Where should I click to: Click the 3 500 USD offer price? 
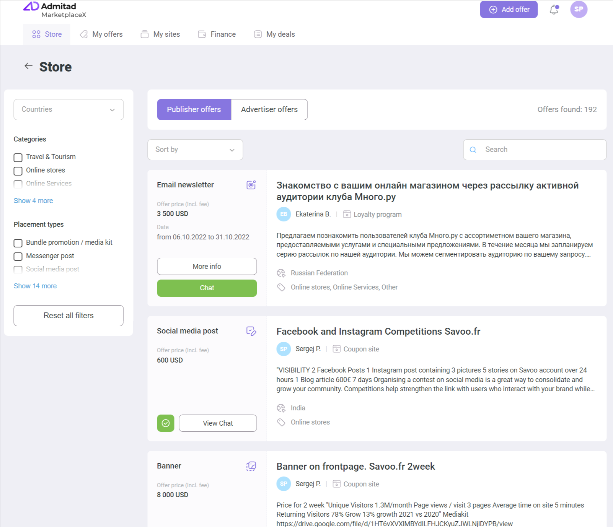(x=173, y=214)
